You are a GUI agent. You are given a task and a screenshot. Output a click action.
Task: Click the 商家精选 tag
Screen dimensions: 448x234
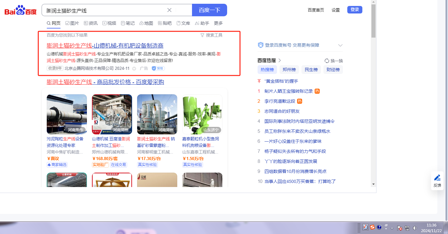pyautogui.click(x=57, y=165)
